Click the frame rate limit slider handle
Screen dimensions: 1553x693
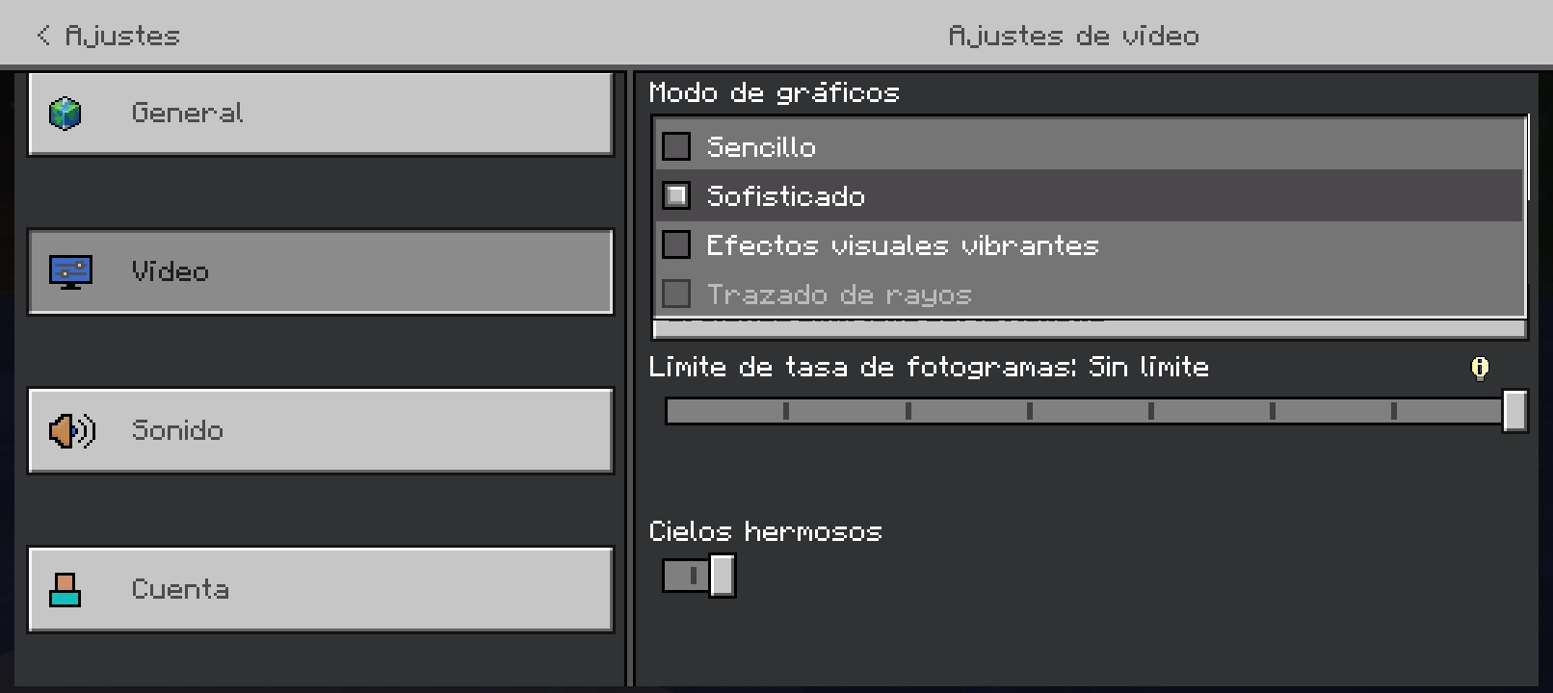(1514, 411)
